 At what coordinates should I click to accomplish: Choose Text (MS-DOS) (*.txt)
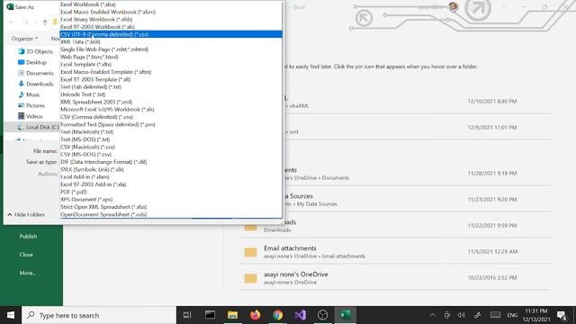(171, 139)
